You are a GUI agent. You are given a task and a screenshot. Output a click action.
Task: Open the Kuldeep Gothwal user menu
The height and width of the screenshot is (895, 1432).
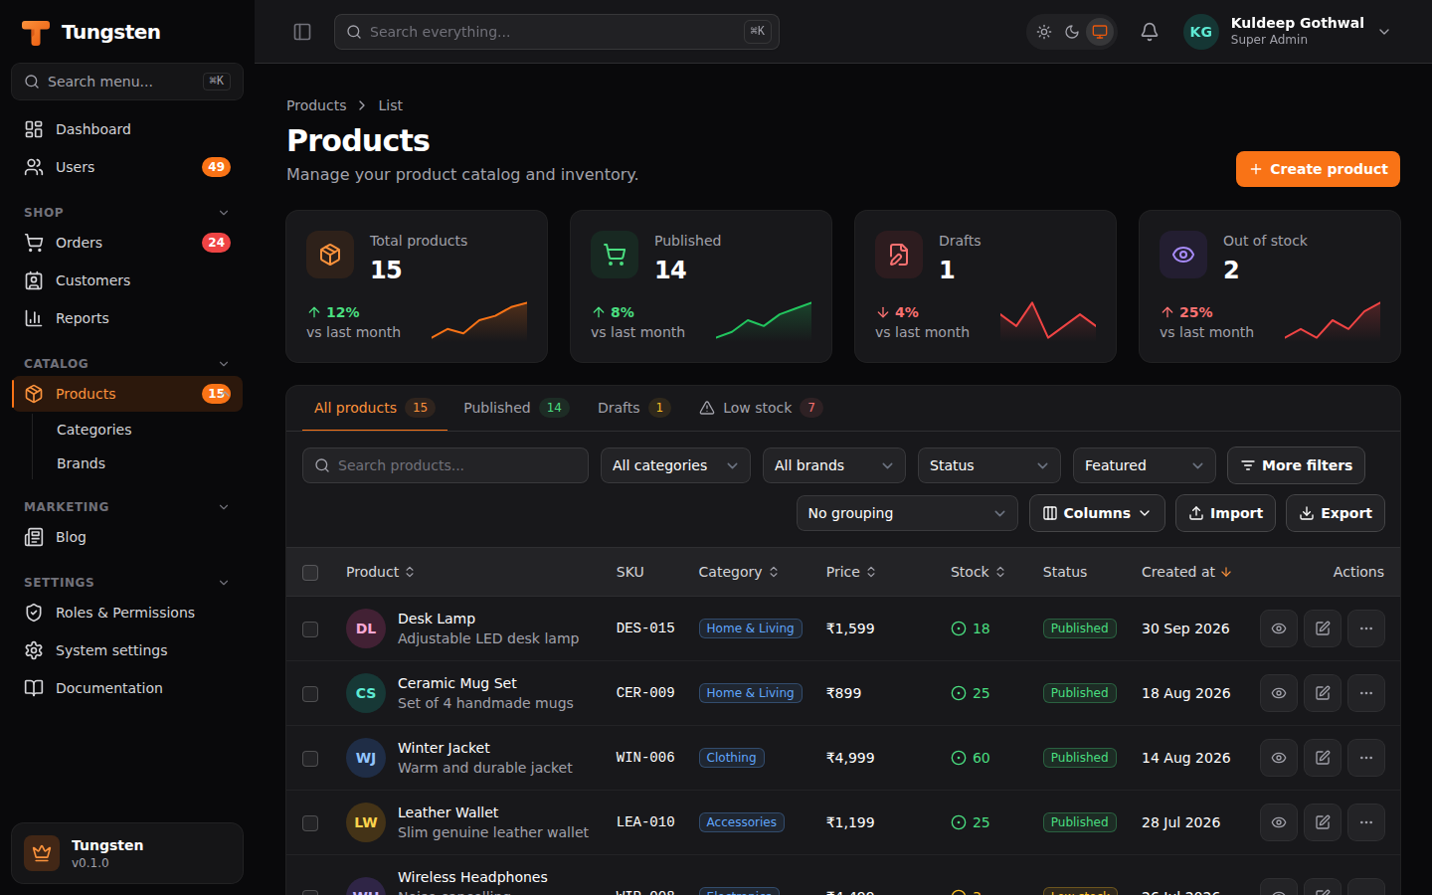[x=1287, y=32]
